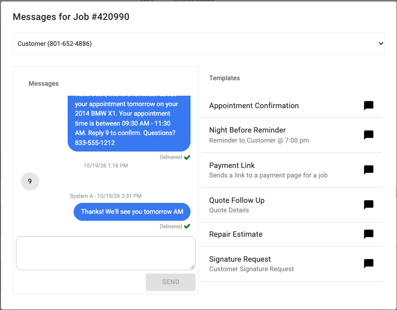Click the Payment Link message icon
This screenshot has width=397, height=310.
click(368, 170)
